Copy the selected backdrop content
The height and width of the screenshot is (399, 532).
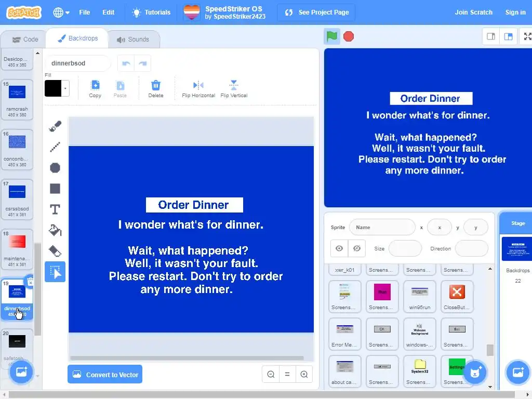95,89
